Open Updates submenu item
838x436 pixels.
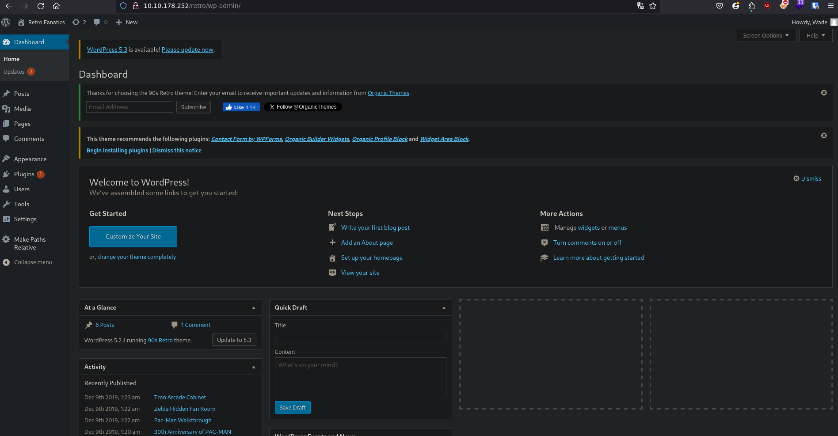(19, 72)
